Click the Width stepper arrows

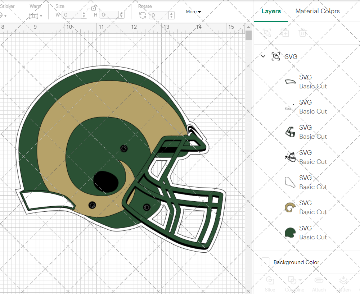point(84,15)
